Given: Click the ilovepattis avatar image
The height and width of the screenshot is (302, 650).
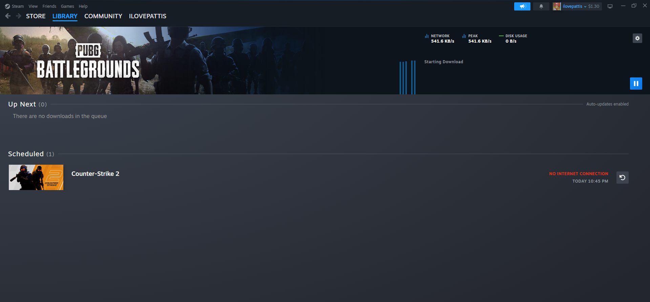Looking at the screenshot, I should [557, 6].
